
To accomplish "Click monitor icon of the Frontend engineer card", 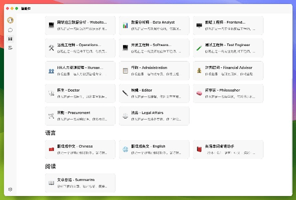I will pyautogui.click(x=199, y=25).
